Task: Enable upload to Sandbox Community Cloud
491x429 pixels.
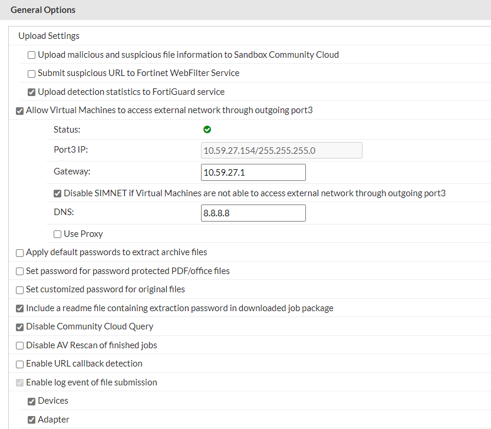Action: [x=32, y=55]
